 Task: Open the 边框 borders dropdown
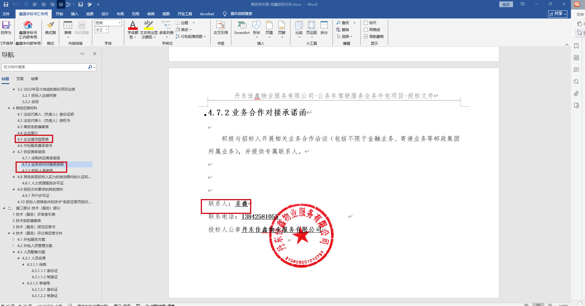pos(194,23)
